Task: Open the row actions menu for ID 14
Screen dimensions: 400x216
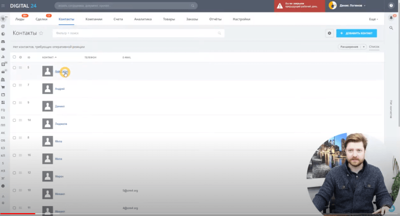Action: (20, 120)
